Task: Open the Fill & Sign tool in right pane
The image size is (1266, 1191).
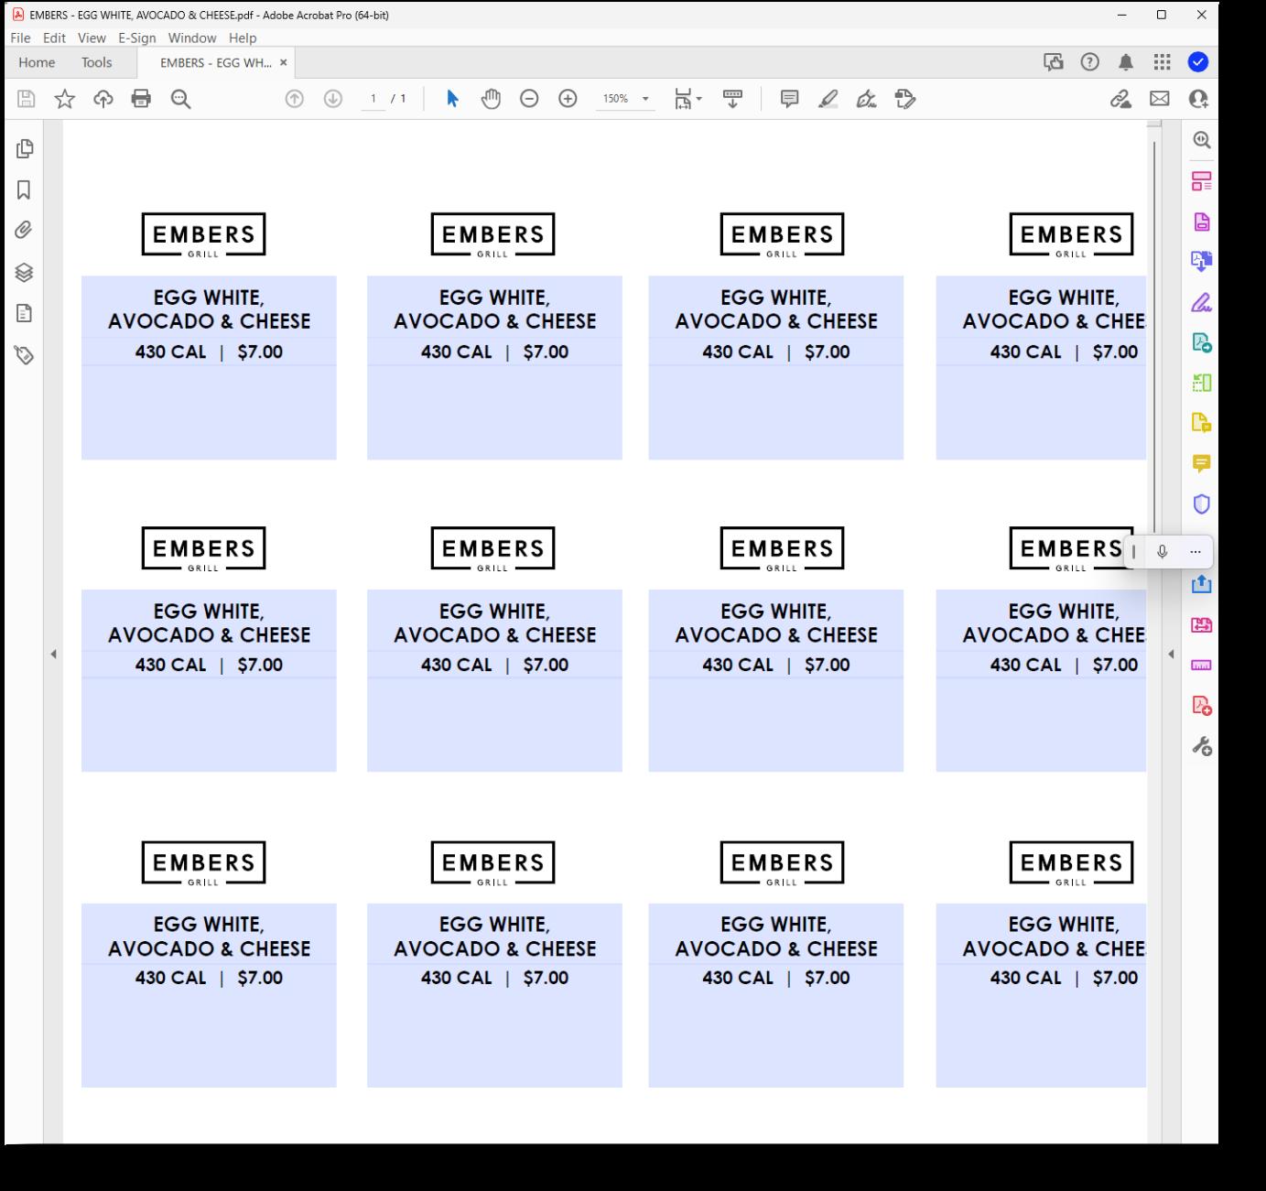Action: (1201, 302)
